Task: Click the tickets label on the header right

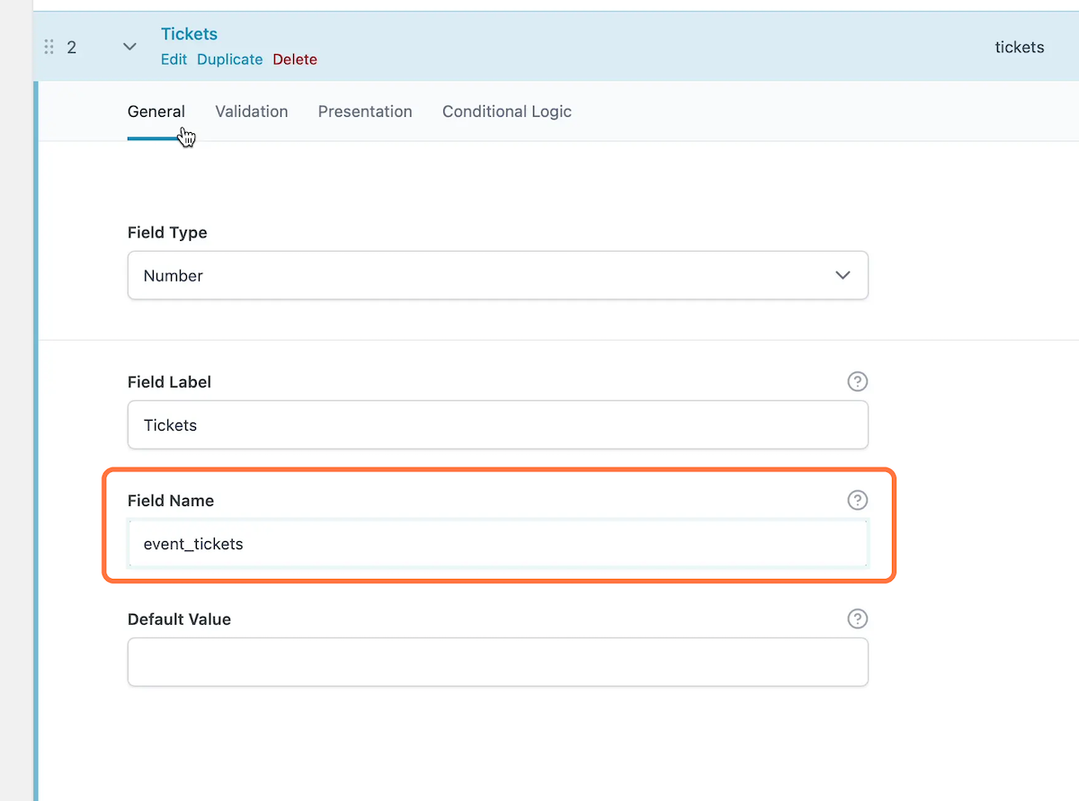Action: pyautogui.click(x=1019, y=47)
